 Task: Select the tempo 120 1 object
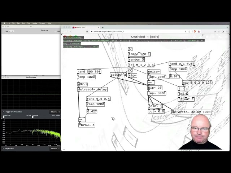tap(139, 54)
